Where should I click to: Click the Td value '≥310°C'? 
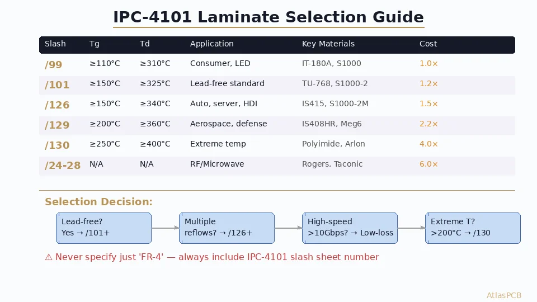(x=155, y=63)
